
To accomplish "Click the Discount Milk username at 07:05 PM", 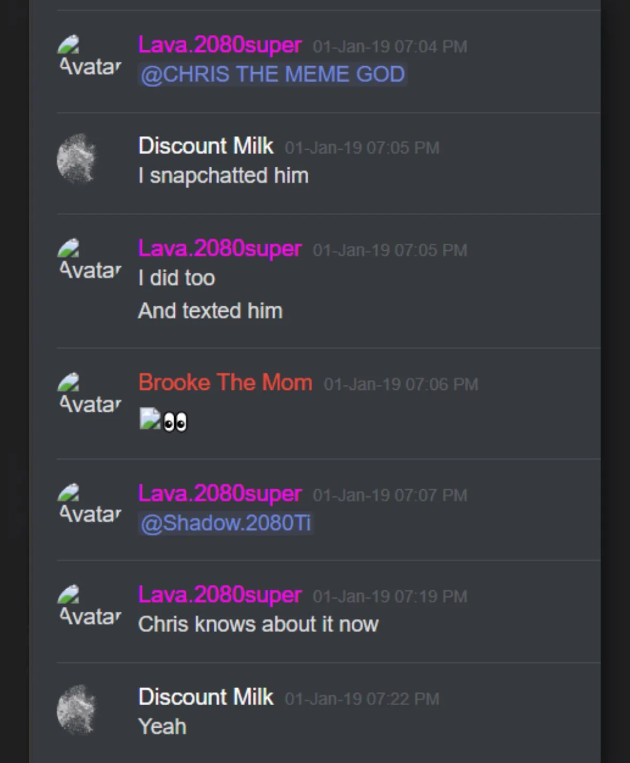I will [x=206, y=146].
